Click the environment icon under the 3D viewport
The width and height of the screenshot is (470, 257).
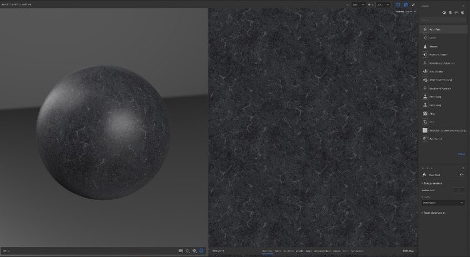[194, 251]
